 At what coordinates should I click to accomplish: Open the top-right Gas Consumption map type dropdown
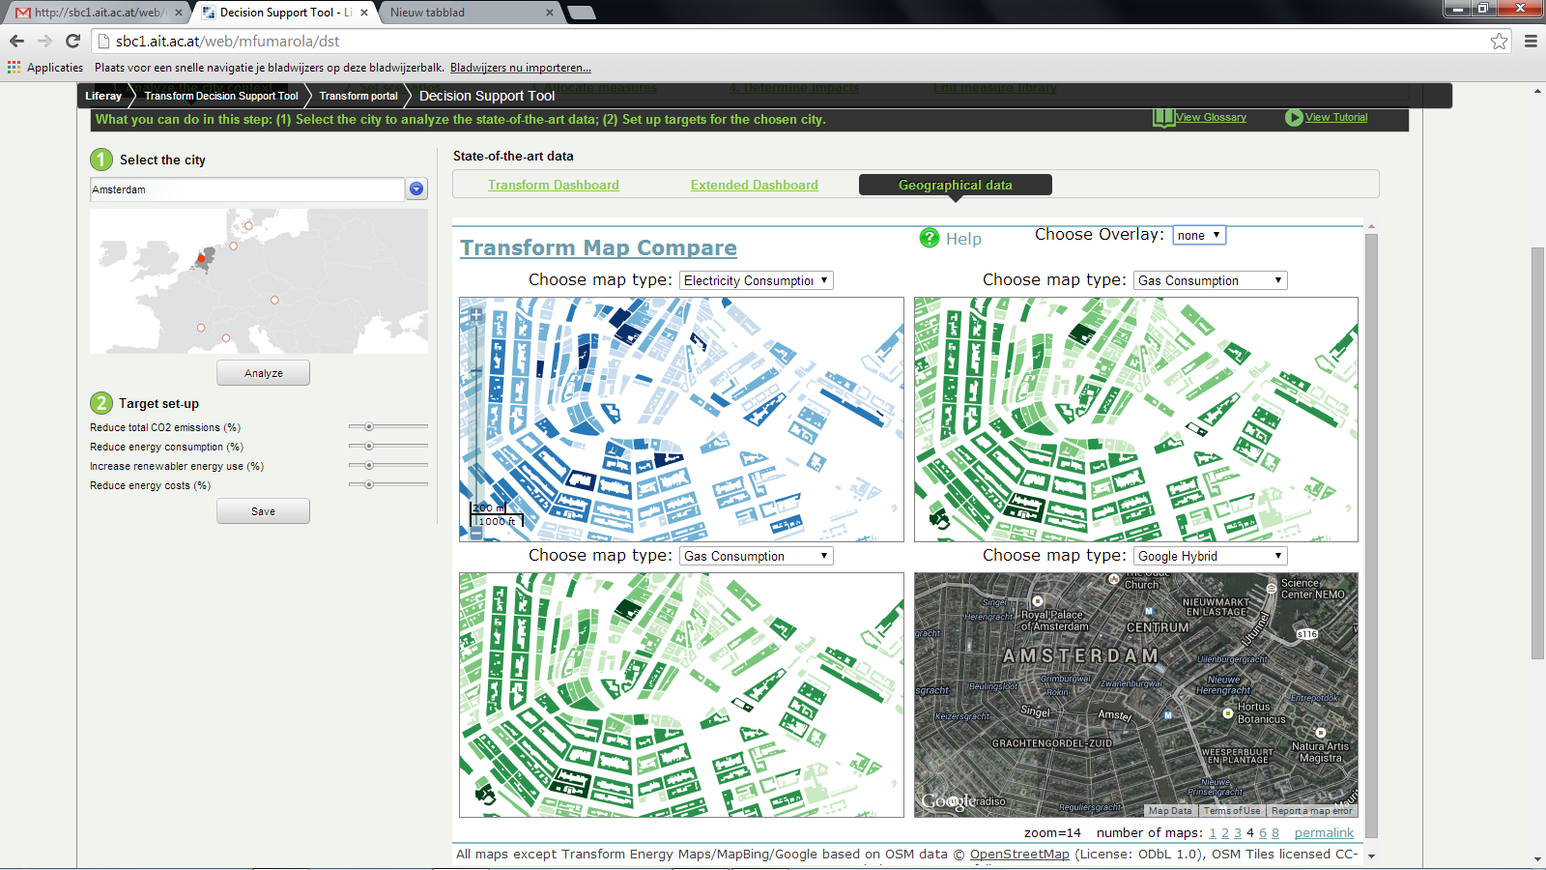pos(1210,280)
